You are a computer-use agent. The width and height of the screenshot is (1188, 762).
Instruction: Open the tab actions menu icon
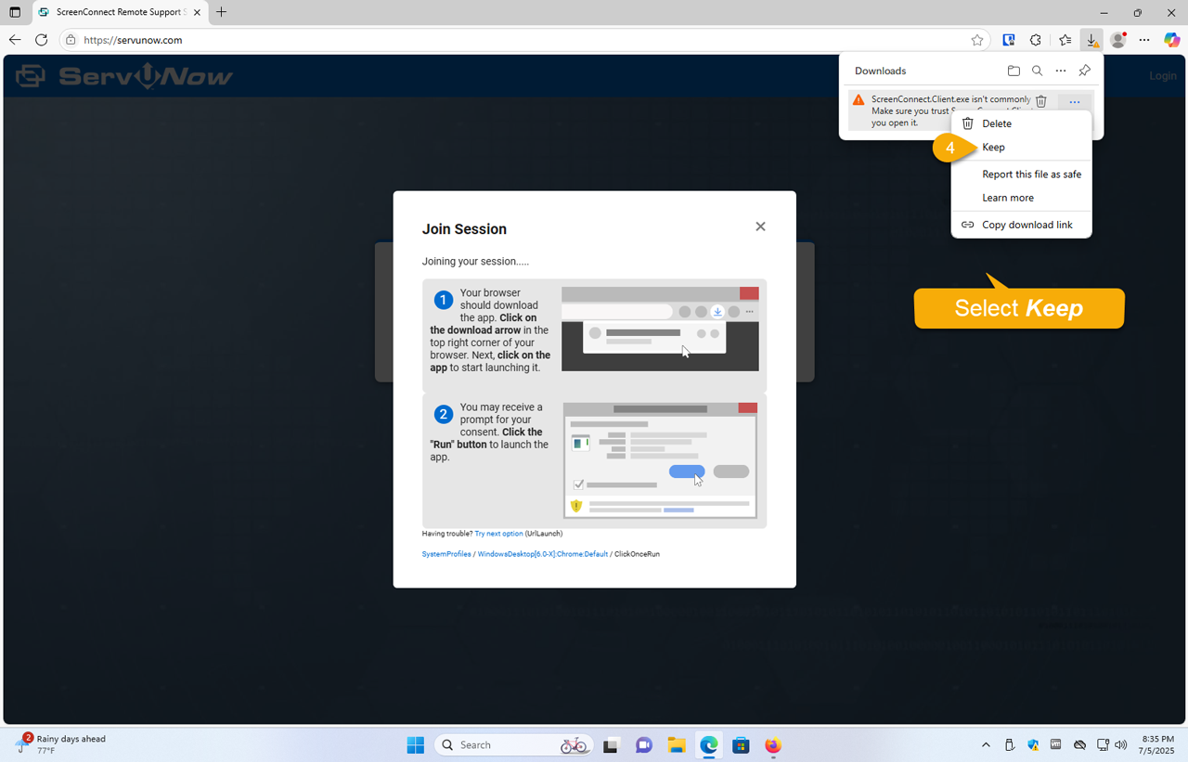(x=15, y=12)
